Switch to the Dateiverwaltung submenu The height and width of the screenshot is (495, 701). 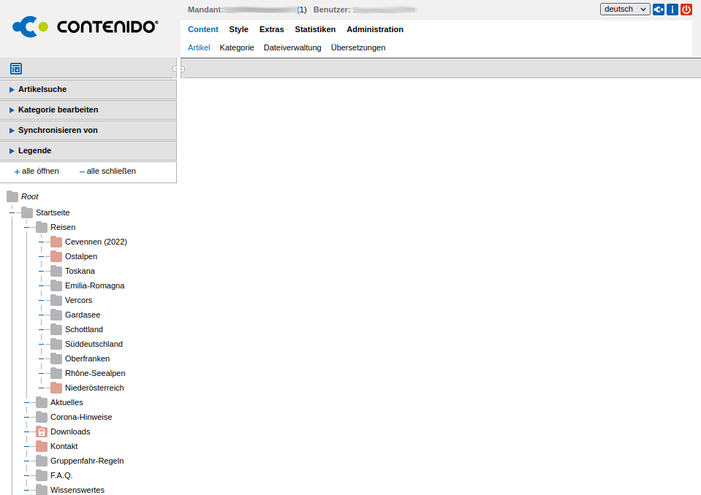[292, 47]
